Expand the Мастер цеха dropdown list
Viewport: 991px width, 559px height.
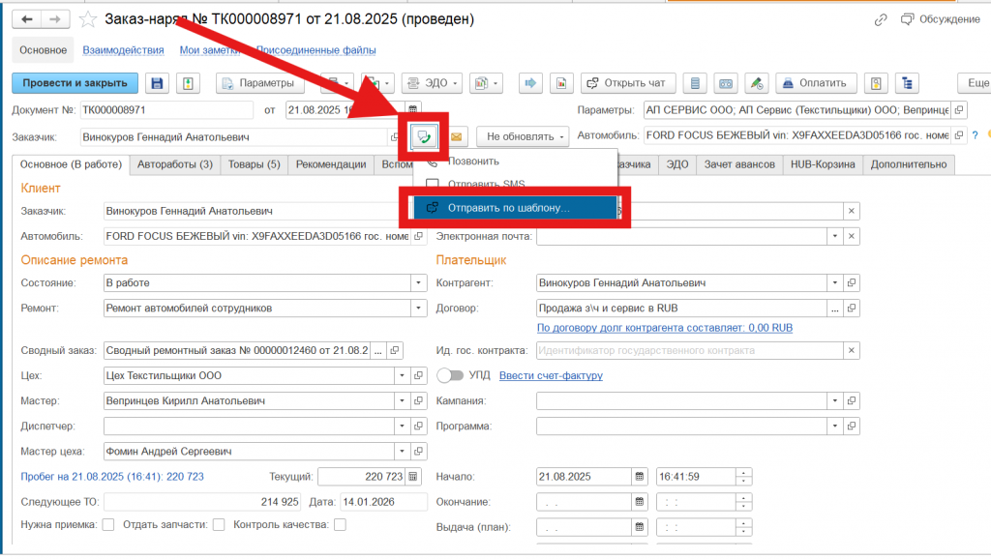[399, 452]
